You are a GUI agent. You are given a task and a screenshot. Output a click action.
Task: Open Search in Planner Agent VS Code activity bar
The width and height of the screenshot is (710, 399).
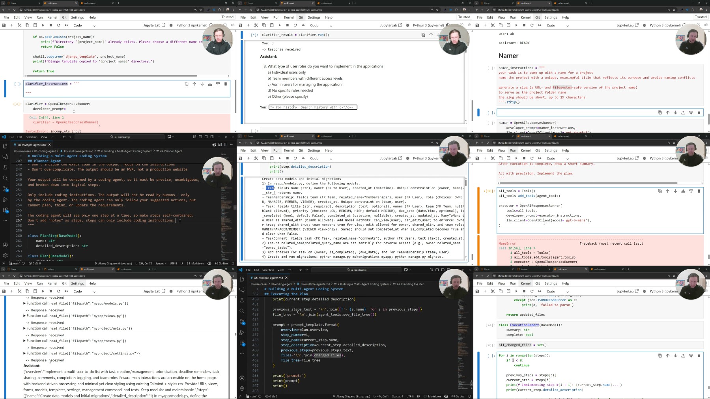[5, 178]
